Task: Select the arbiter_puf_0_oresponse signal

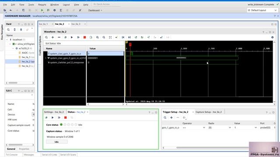Action: point(66,62)
